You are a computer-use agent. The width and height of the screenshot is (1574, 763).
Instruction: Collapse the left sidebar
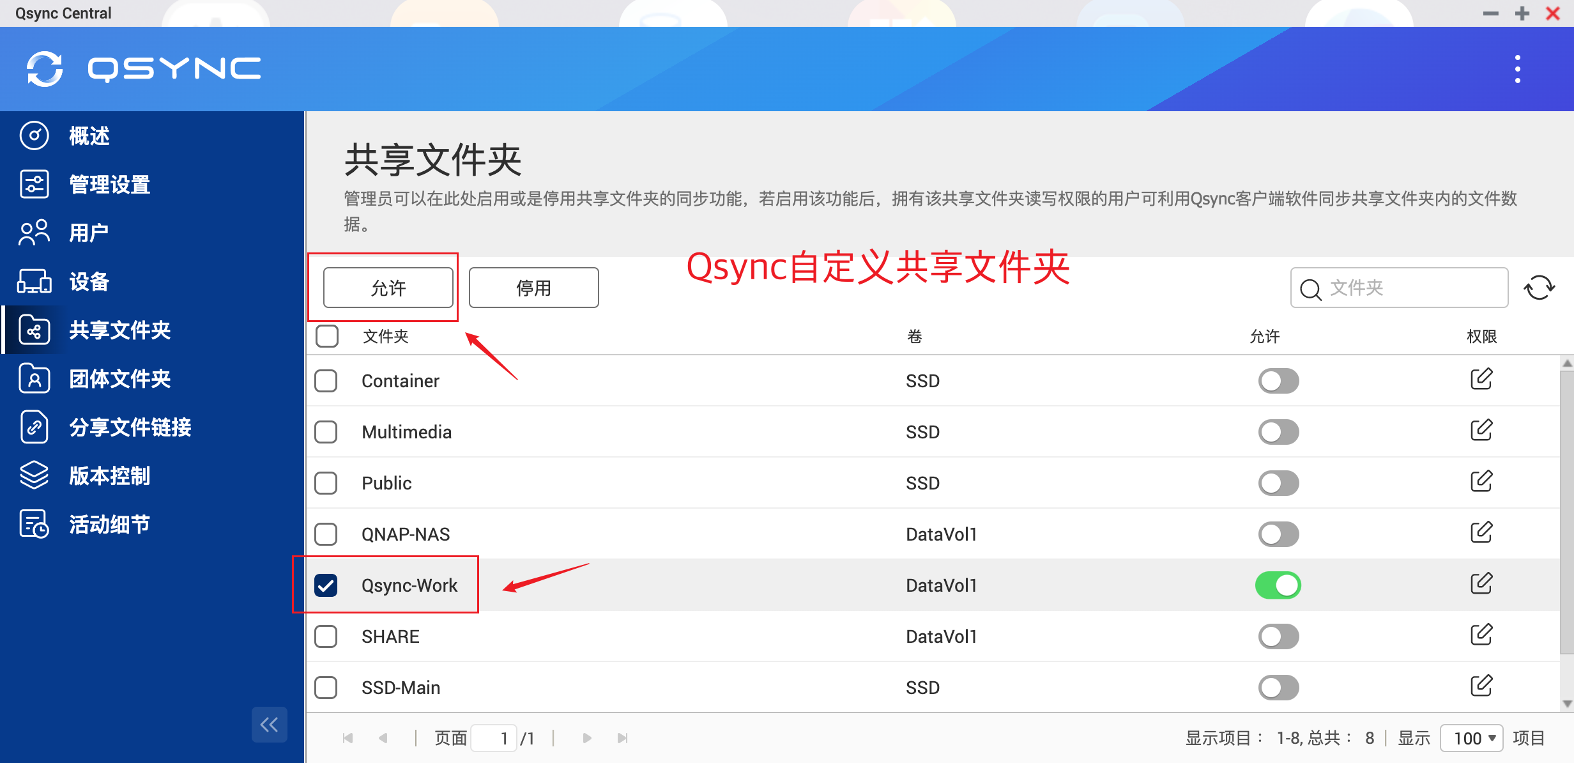click(270, 725)
